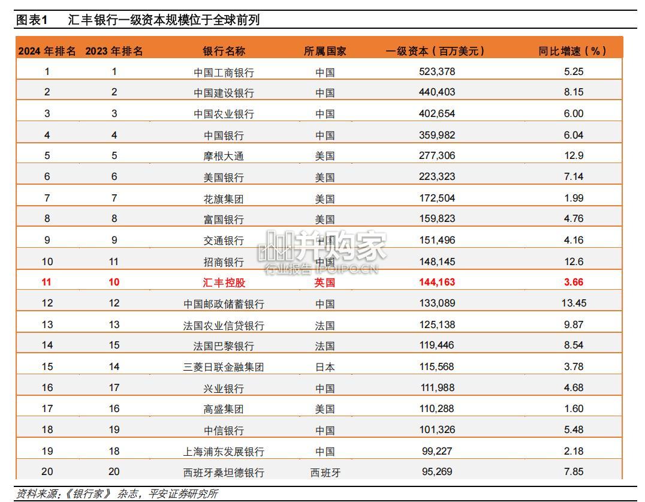
Task: Click the red capital value 144,163
Action: coord(437,282)
